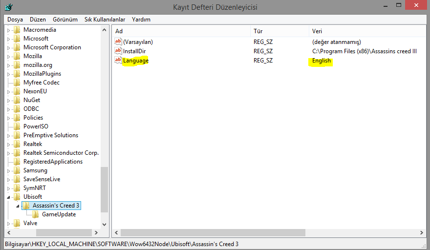430x250 pixels.
Task: Click the GameUpdate folder icon
Action: click(x=36, y=214)
